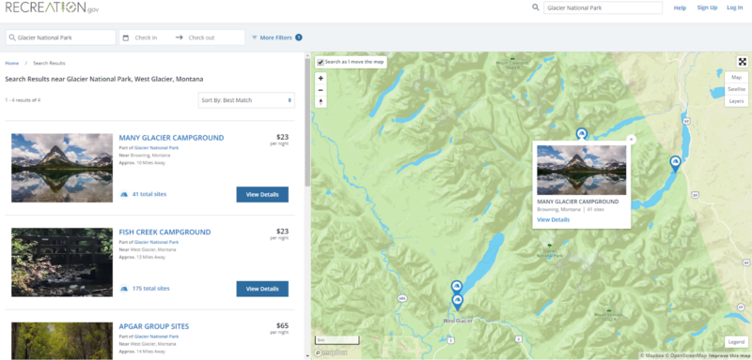View Details for Many Glacier Campground in list
The width and height of the screenshot is (752, 360).
click(262, 195)
